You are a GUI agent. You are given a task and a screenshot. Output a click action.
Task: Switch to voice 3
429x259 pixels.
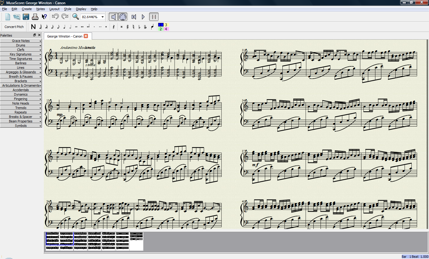point(166,25)
